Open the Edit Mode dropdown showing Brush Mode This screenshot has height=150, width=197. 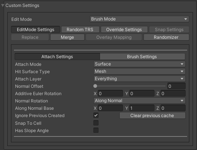click(x=140, y=19)
